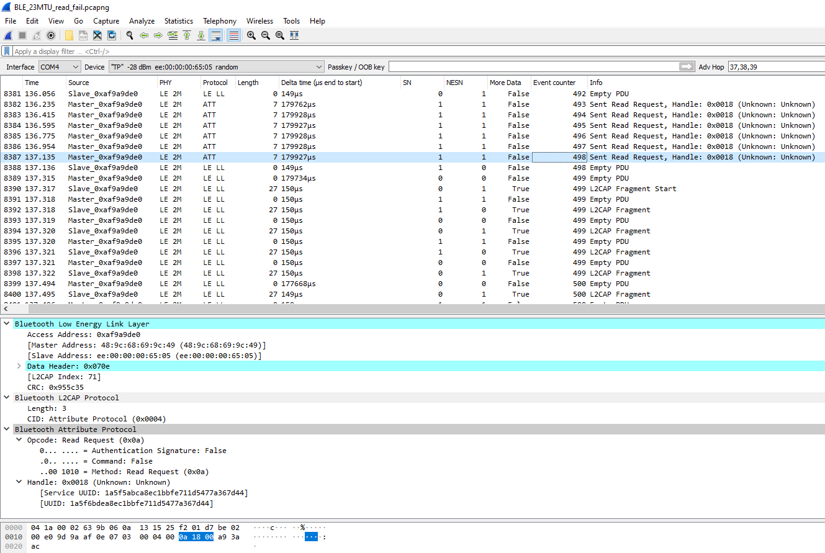
Task: Reset text to normal size
Action: click(280, 35)
